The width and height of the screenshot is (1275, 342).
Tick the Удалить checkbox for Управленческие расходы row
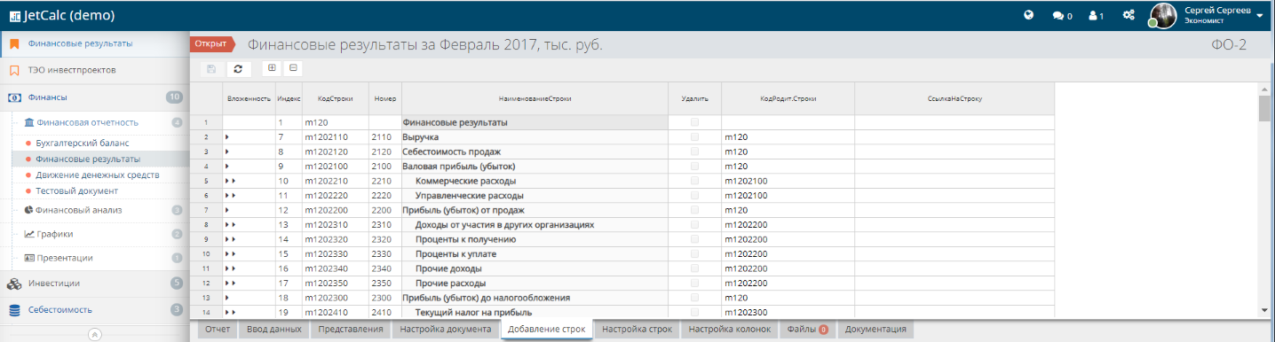[x=694, y=195]
